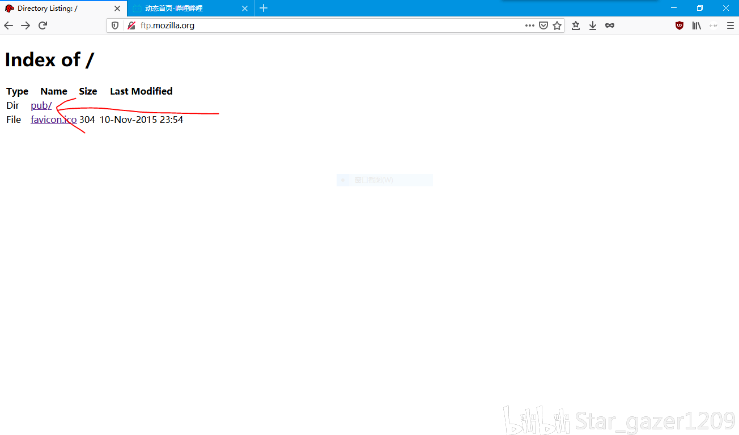This screenshot has width=739, height=435.
Task: Open the Library sidebar icon
Action: coord(696,25)
